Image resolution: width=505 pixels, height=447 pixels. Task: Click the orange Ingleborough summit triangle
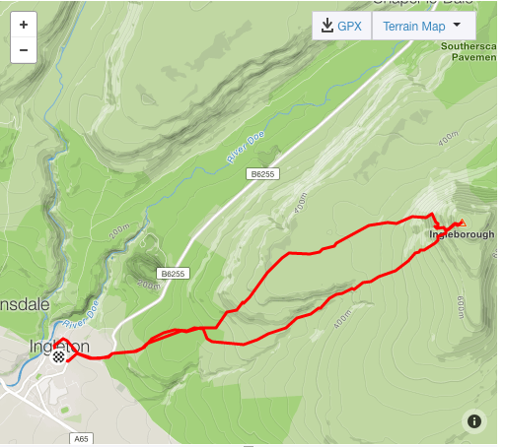(463, 223)
